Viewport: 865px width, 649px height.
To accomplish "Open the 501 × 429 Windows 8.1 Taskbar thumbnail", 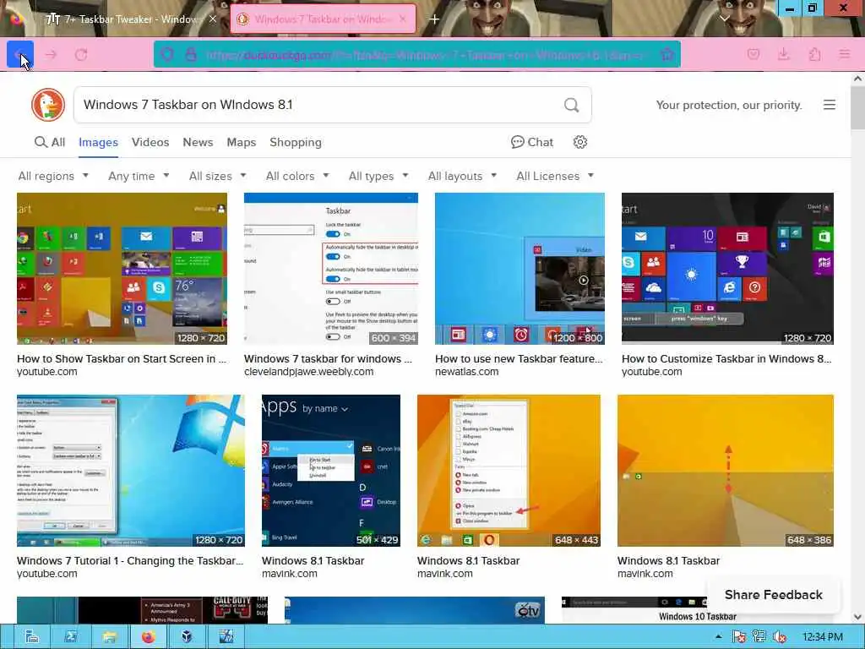I will pyautogui.click(x=331, y=470).
